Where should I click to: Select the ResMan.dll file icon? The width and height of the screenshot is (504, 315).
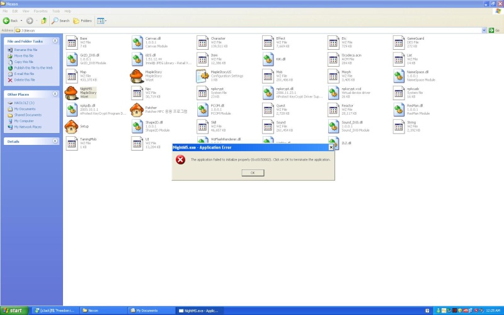click(x=399, y=110)
